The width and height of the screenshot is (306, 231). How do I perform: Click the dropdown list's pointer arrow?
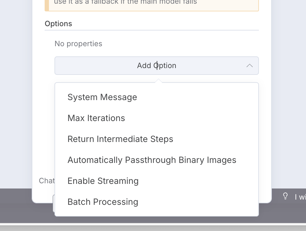158,81
